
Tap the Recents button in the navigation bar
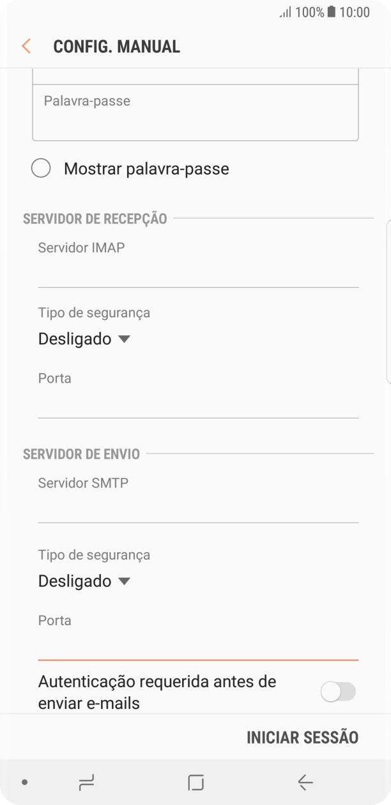(86, 782)
